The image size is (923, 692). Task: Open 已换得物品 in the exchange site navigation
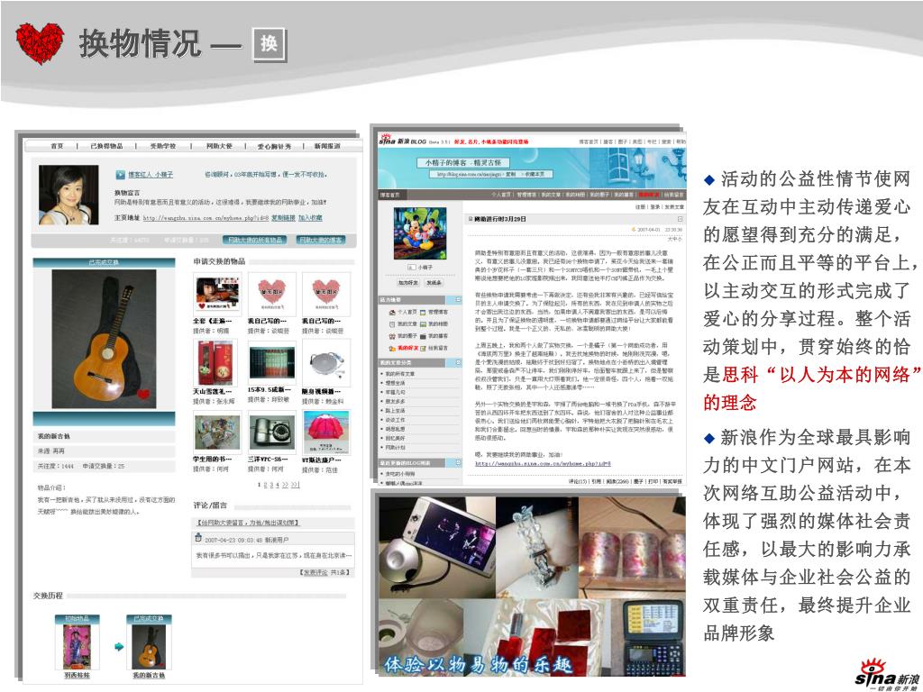coord(106,146)
